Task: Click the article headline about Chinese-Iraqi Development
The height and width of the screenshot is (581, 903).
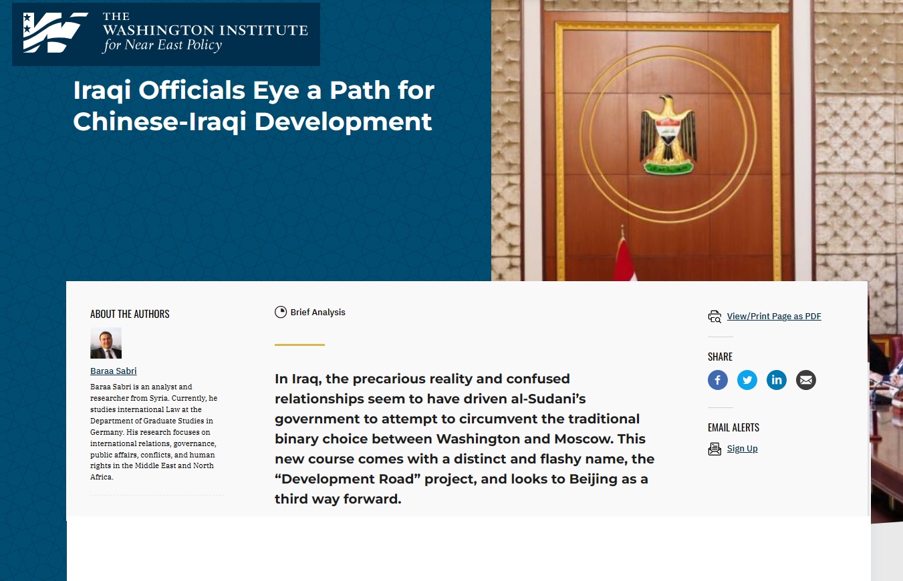Action: pos(253,106)
